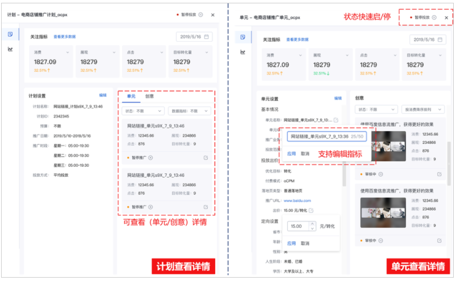Click the 创意 list scrollbar

coord(449,163)
